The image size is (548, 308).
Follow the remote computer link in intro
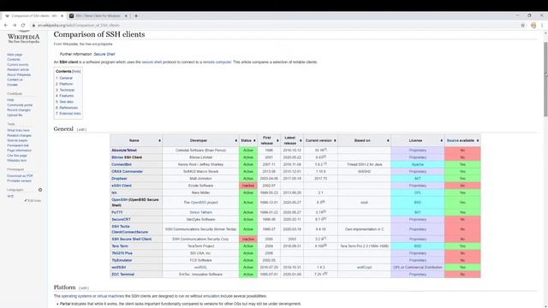(x=217, y=62)
